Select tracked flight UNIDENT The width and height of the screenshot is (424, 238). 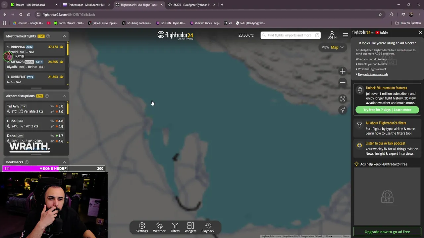[35, 79]
